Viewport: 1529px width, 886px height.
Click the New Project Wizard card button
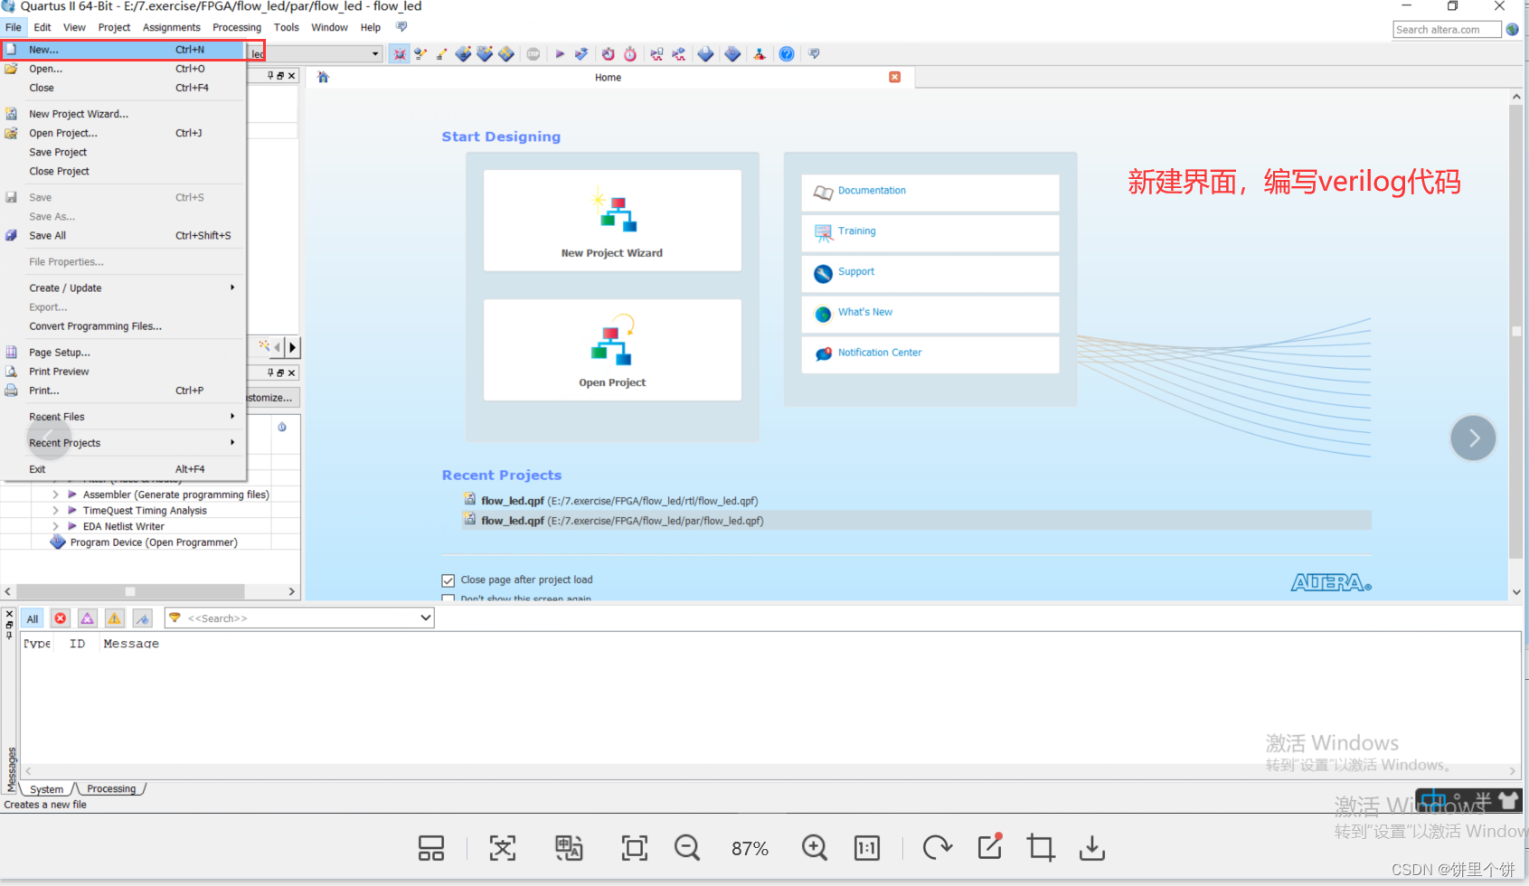click(x=612, y=221)
